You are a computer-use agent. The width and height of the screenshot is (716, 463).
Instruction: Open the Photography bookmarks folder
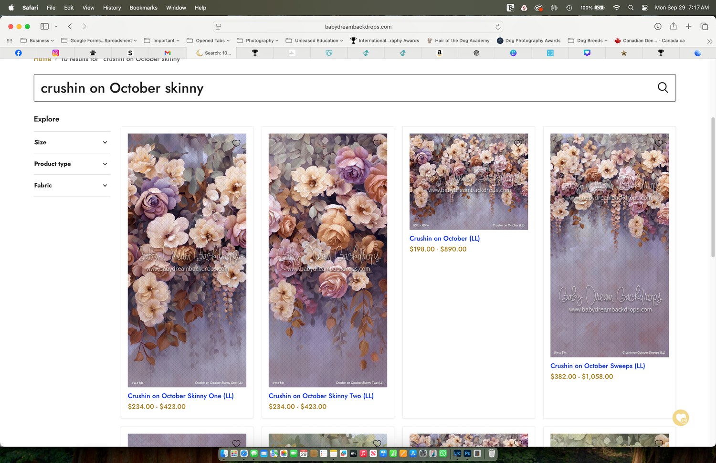point(258,41)
